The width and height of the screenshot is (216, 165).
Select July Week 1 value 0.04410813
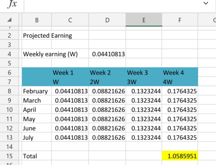70,137
